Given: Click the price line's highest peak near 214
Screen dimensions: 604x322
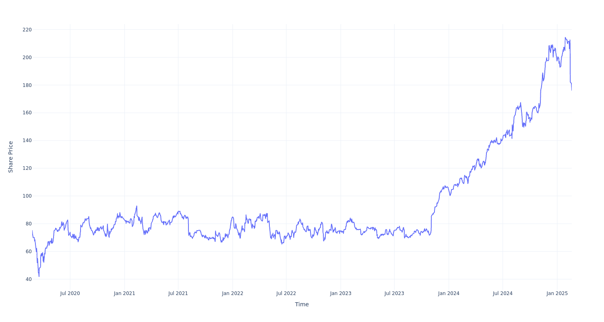Looking at the screenshot, I should click(x=565, y=38).
